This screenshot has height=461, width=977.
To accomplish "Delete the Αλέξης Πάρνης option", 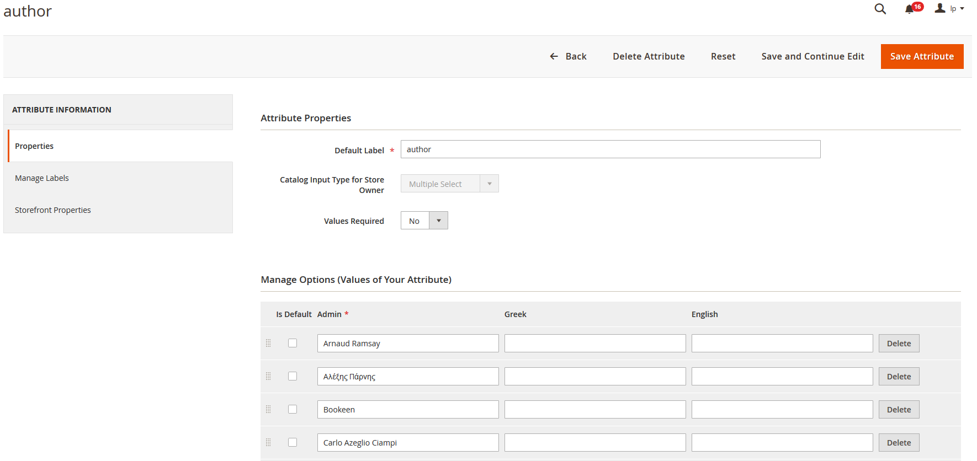I will [x=899, y=377].
